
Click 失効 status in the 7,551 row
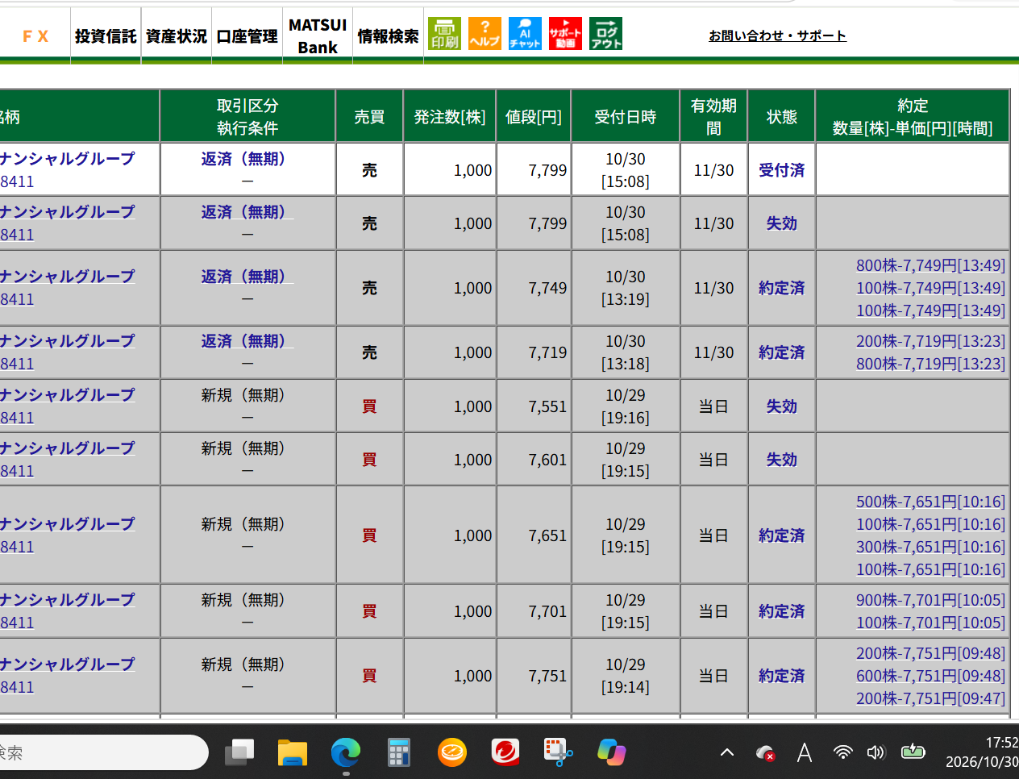[782, 406]
